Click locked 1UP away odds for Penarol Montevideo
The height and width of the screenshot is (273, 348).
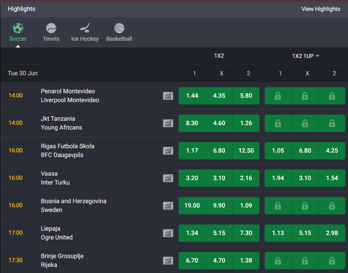click(x=332, y=96)
